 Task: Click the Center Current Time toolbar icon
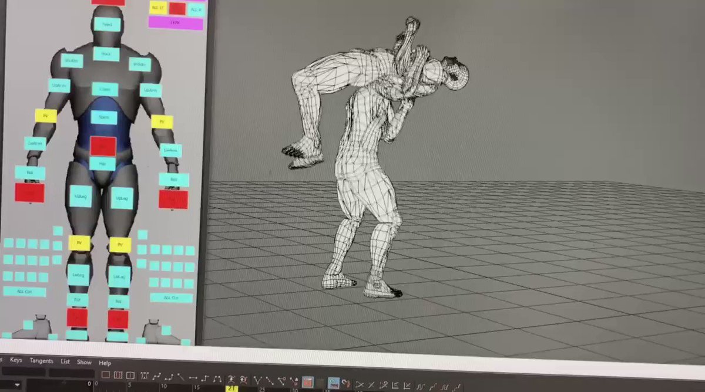130,375
